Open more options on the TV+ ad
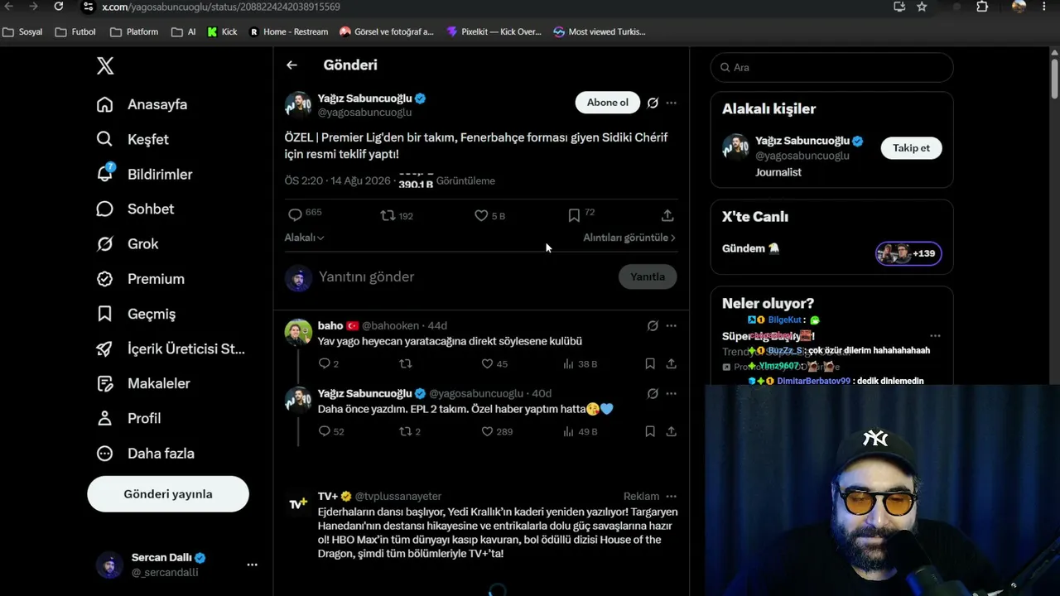Screen dimensions: 1060x596 [671, 497]
